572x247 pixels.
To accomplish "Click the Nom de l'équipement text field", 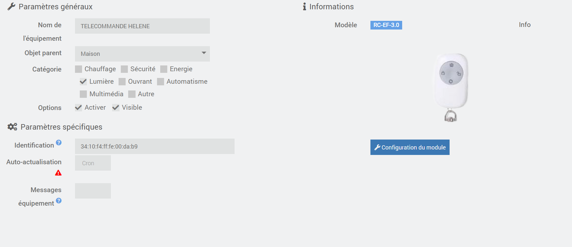I will click(x=142, y=26).
